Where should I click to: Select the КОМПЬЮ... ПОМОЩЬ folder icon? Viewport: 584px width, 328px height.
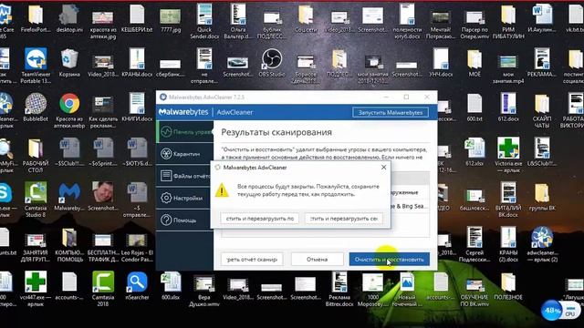[x=69, y=245]
